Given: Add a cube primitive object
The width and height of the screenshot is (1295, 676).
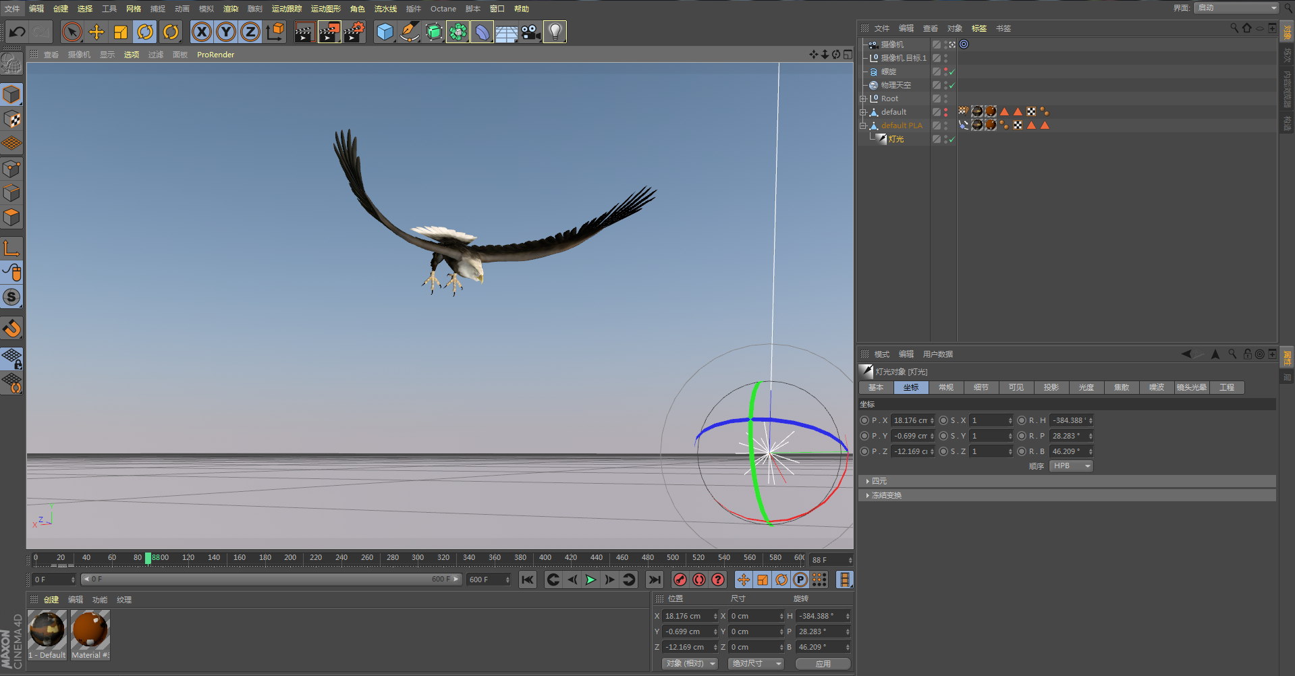Looking at the screenshot, I should 385,32.
